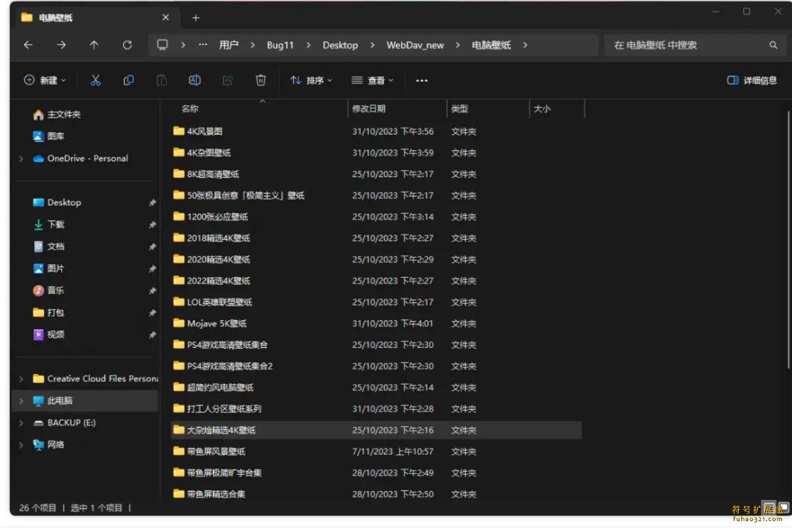Open the 排序 sort dropdown
792x528 pixels.
311,80
